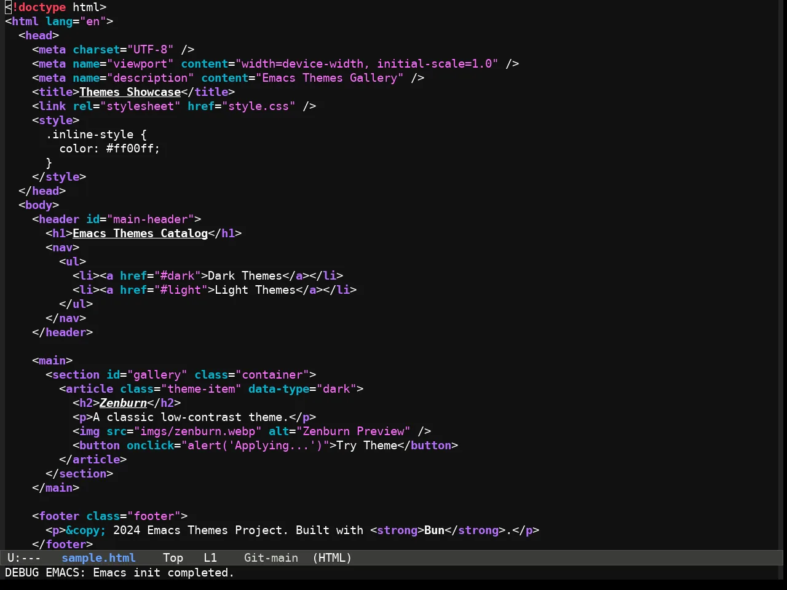
Task: Click the echo area message 'Emacs init completed.'
Action: [x=164, y=573]
